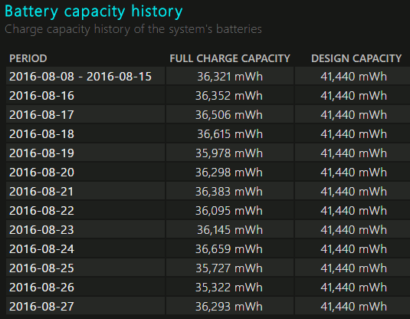Select the 2016-08-26 period cell
Viewport: 410px width, 319px height.
point(86,287)
